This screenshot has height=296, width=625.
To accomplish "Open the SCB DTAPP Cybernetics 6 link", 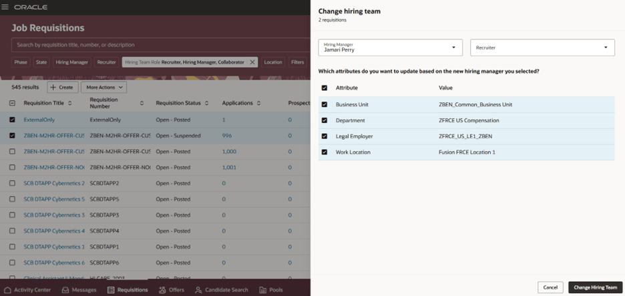I will 54,263.
